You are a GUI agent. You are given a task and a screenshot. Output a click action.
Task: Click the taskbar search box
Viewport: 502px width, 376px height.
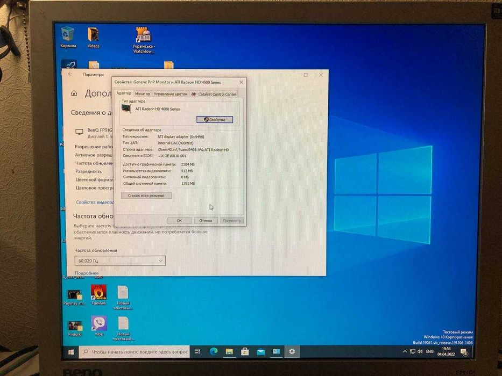135,352
